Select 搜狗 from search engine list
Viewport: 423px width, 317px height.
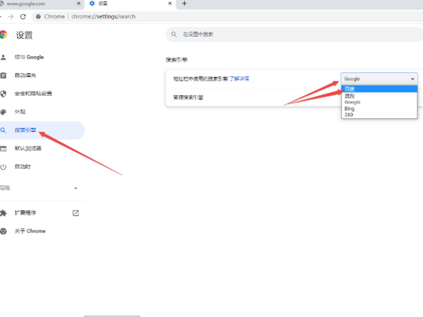point(379,96)
